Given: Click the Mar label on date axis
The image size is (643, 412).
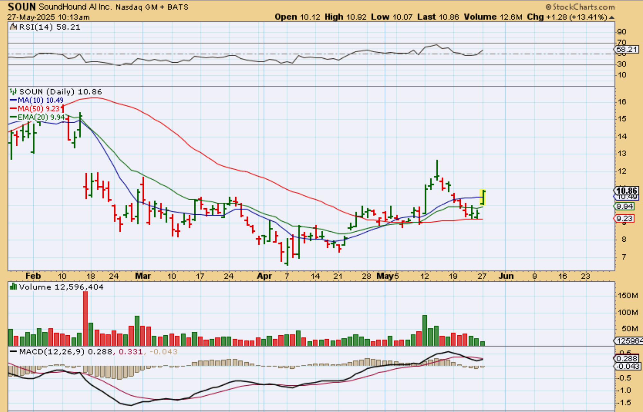Looking at the screenshot, I should (143, 276).
